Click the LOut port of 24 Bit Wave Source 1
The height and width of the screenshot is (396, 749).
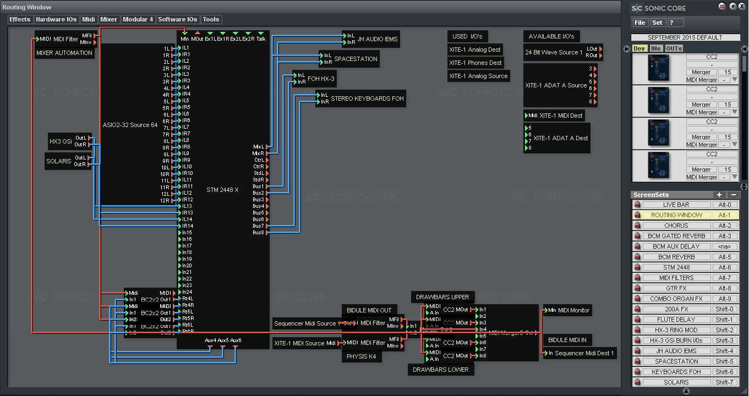point(601,49)
